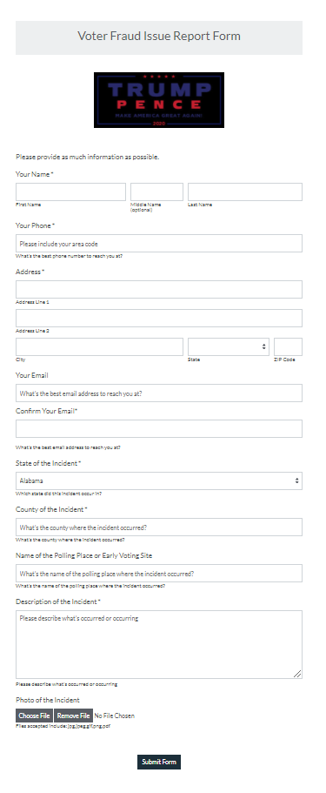
Task: Open the address State dropdown
Action: (229, 347)
